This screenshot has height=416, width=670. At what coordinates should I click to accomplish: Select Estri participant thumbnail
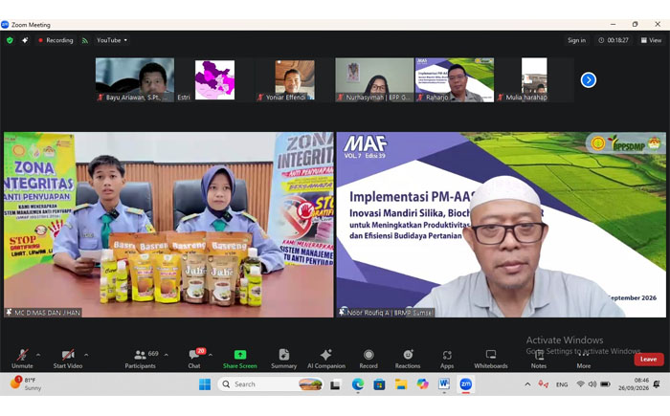coord(214,79)
